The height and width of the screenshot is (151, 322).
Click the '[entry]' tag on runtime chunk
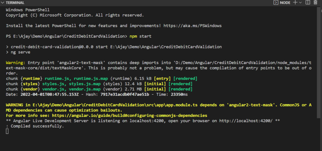click(x=163, y=78)
